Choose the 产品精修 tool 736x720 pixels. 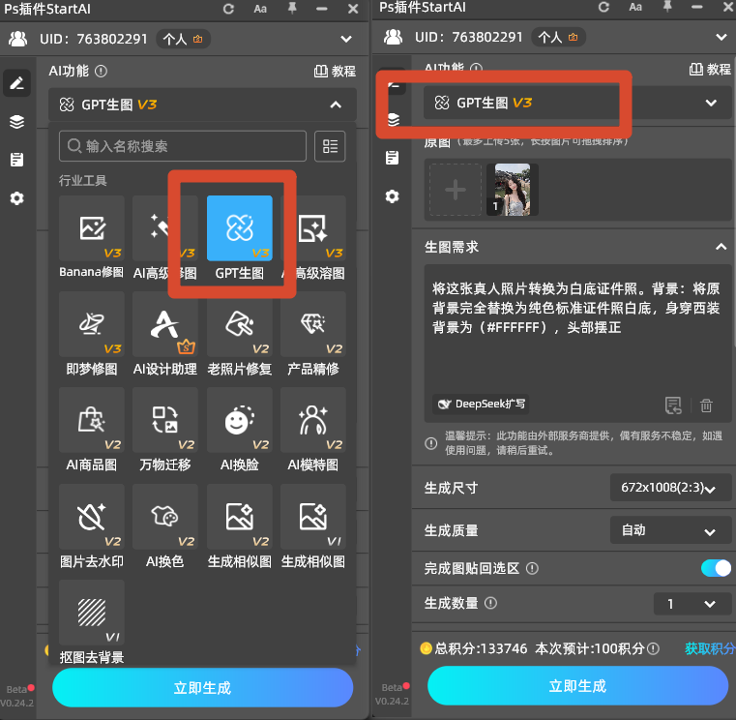tap(313, 324)
